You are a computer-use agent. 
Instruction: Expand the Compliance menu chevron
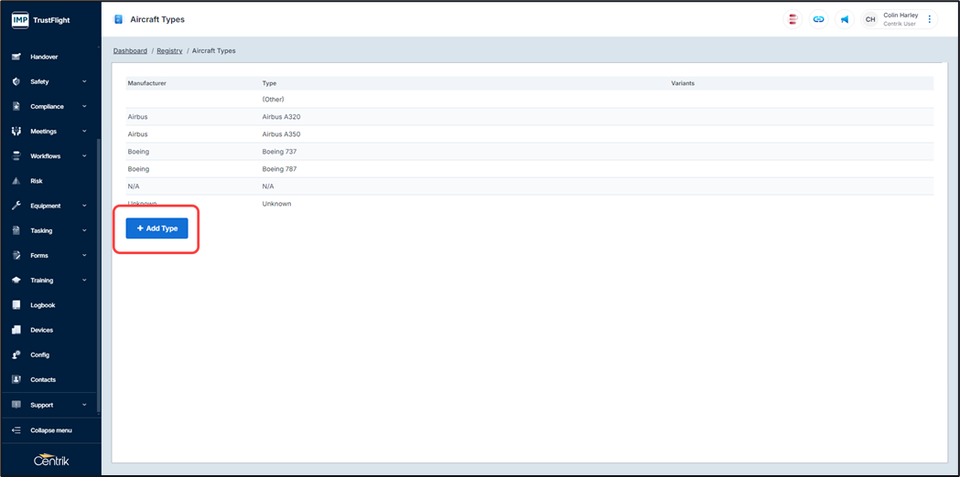[84, 106]
